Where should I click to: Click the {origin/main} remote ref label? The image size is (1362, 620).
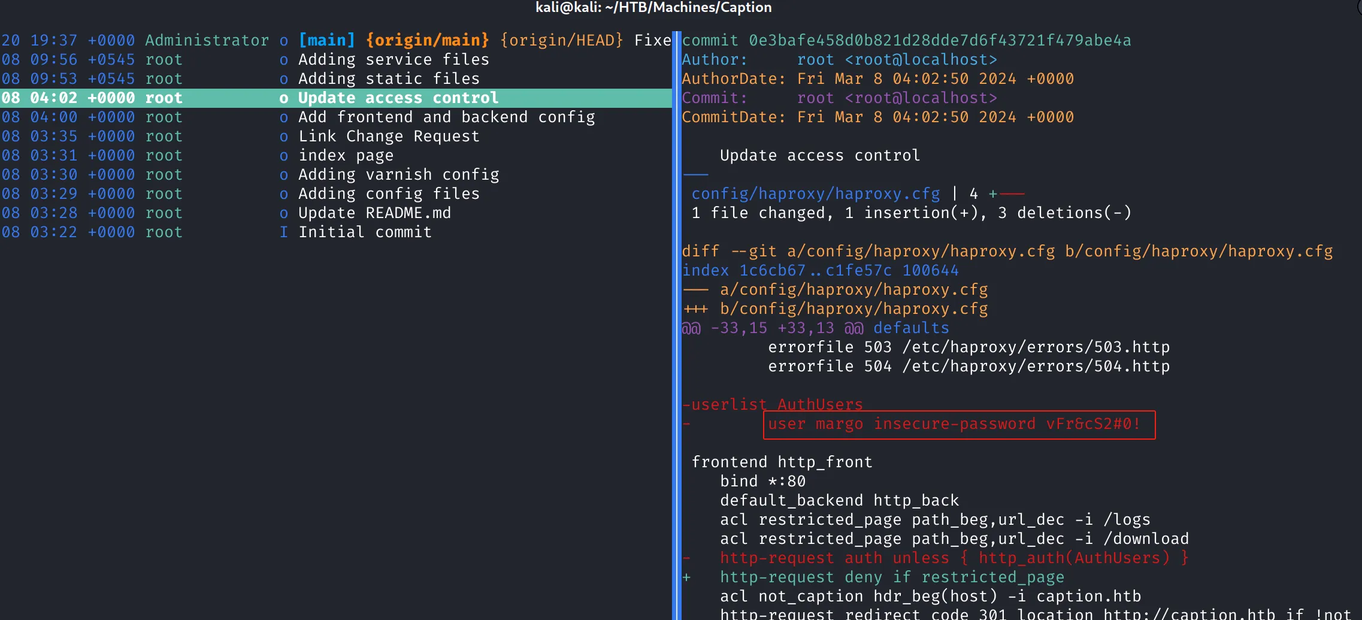click(x=427, y=40)
